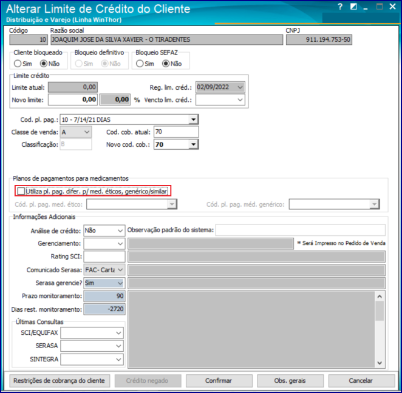Click the observations scrollbar up arrow
The height and width of the screenshot is (393, 402).
[x=380, y=296]
